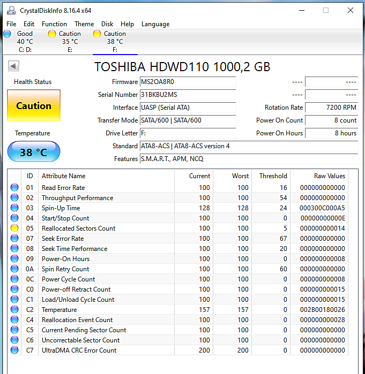This screenshot has height=374, width=365.
Task: Click the TOSHIBA HDWD110 1000,2 GB title
Action: pyautogui.click(x=182, y=67)
